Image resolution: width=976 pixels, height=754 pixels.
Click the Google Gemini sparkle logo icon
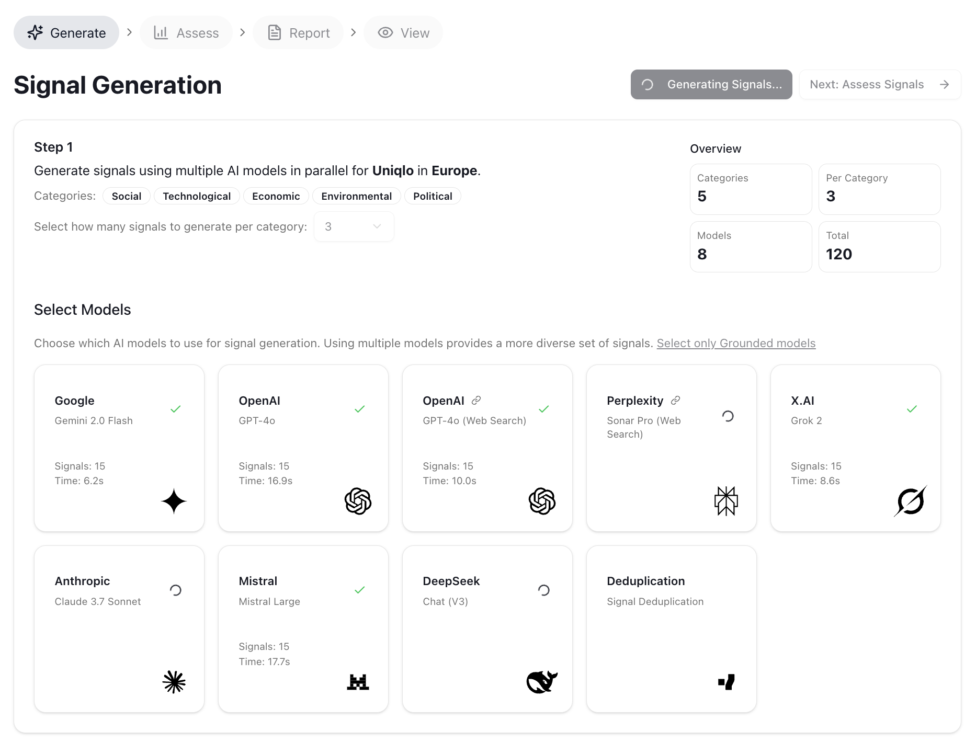pos(174,501)
